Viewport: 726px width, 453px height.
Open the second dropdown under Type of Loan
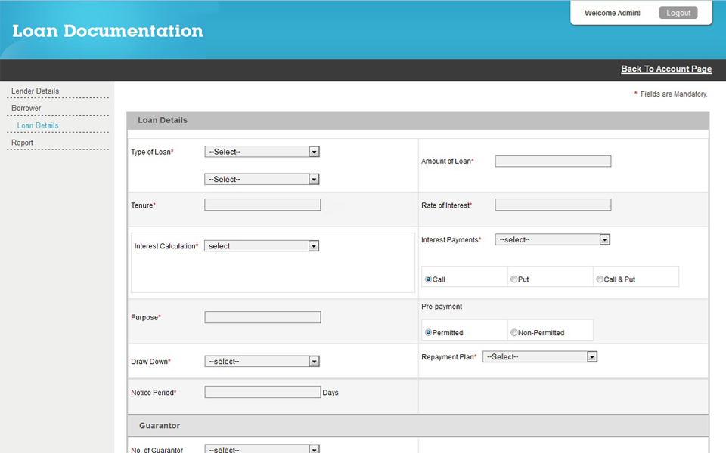click(x=262, y=180)
